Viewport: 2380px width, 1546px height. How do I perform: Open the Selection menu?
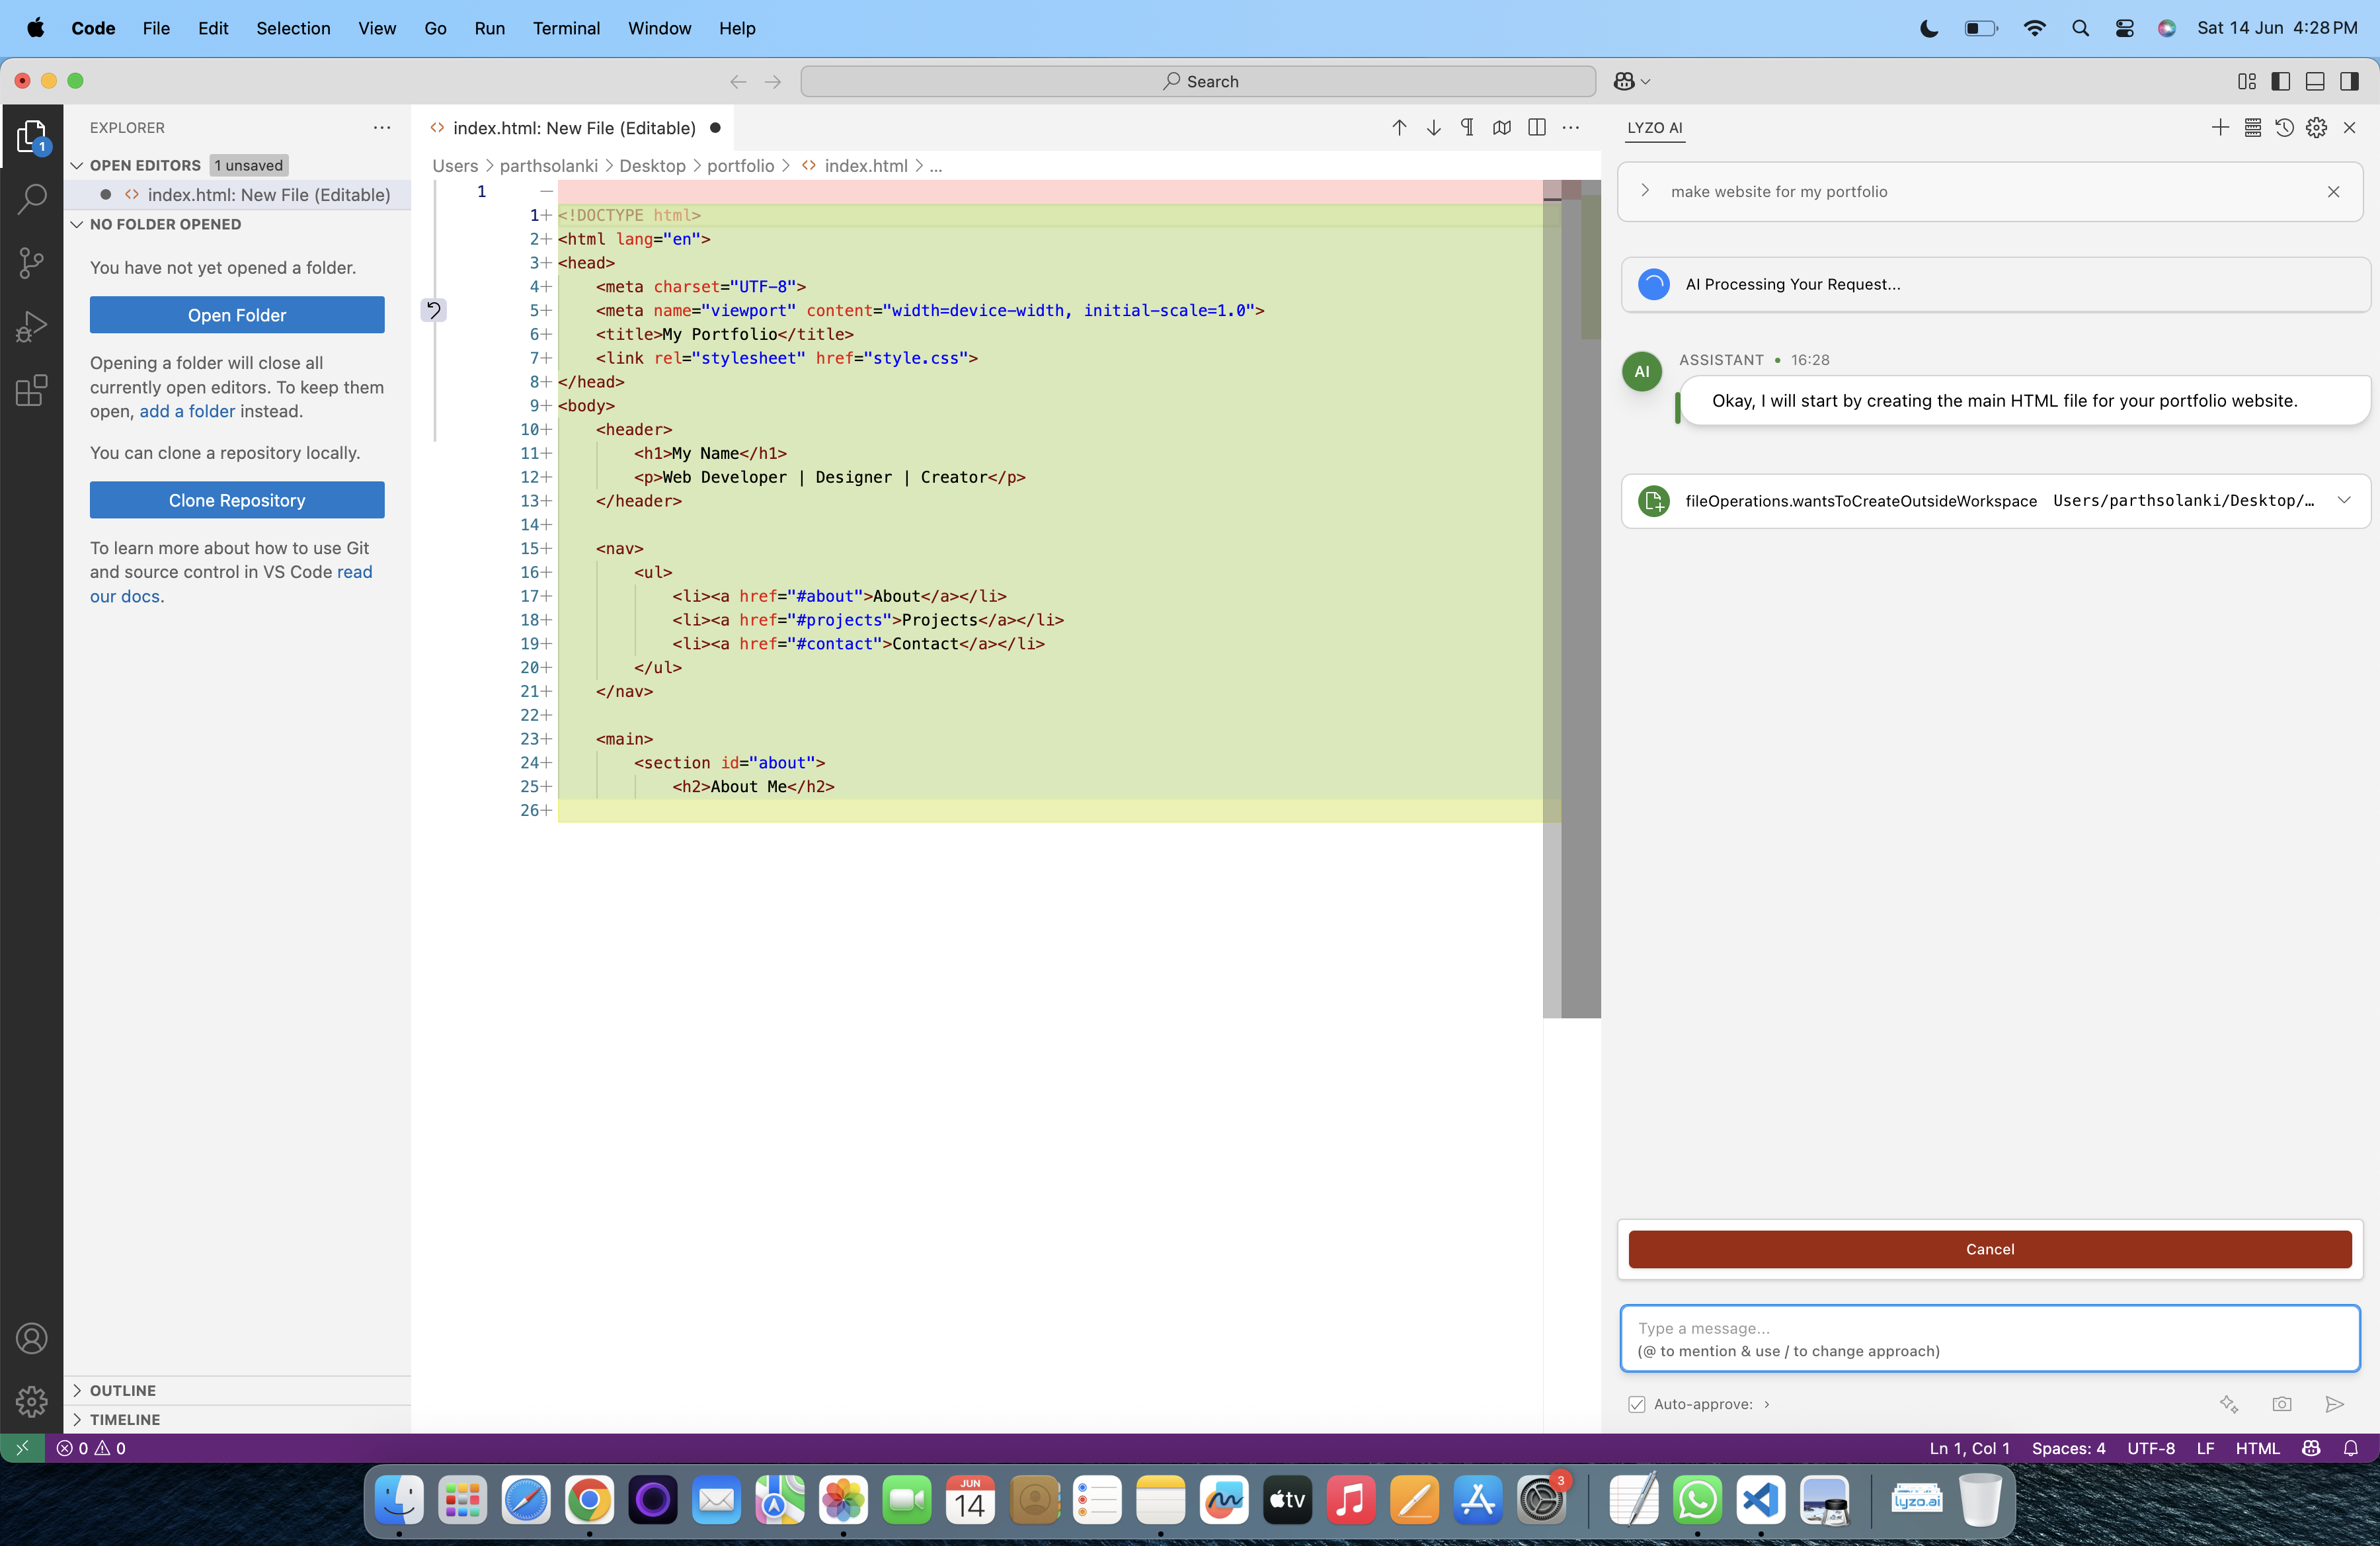pos(293,28)
